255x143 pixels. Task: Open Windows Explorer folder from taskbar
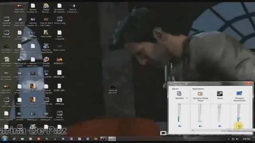(22, 139)
